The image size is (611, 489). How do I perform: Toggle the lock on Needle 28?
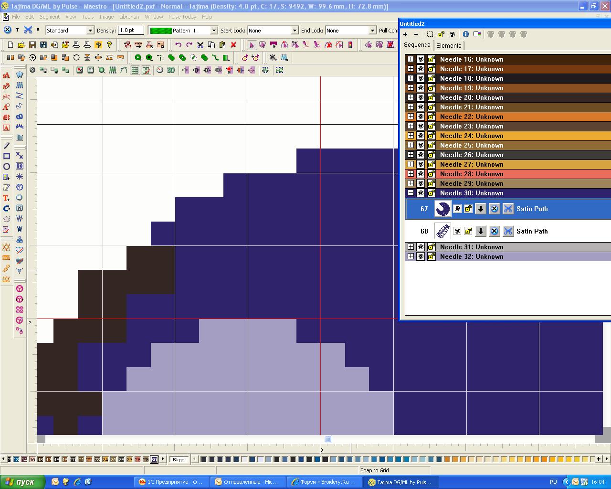coord(431,174)
